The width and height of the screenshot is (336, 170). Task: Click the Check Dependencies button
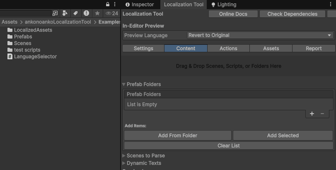(292, 14)
